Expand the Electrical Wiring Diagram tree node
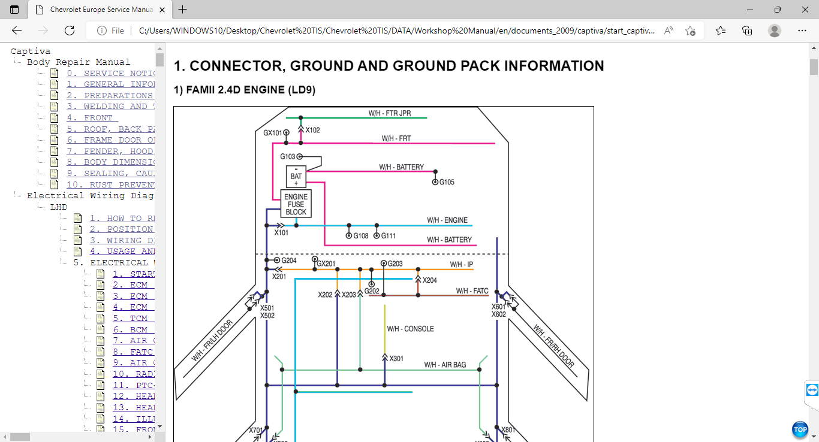 pos(90,196)
